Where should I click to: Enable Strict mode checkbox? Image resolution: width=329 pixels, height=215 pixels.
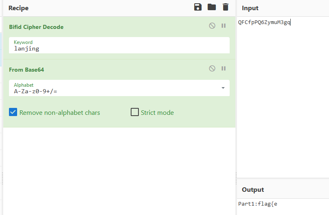(135, 112)
